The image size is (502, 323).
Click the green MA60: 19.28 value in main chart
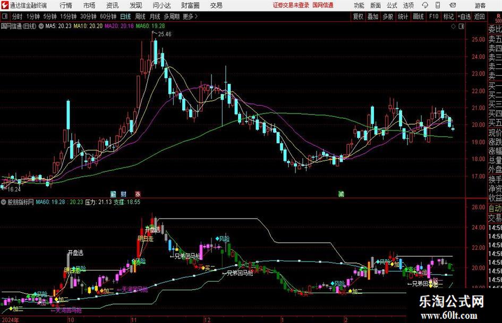pos(150,26)
